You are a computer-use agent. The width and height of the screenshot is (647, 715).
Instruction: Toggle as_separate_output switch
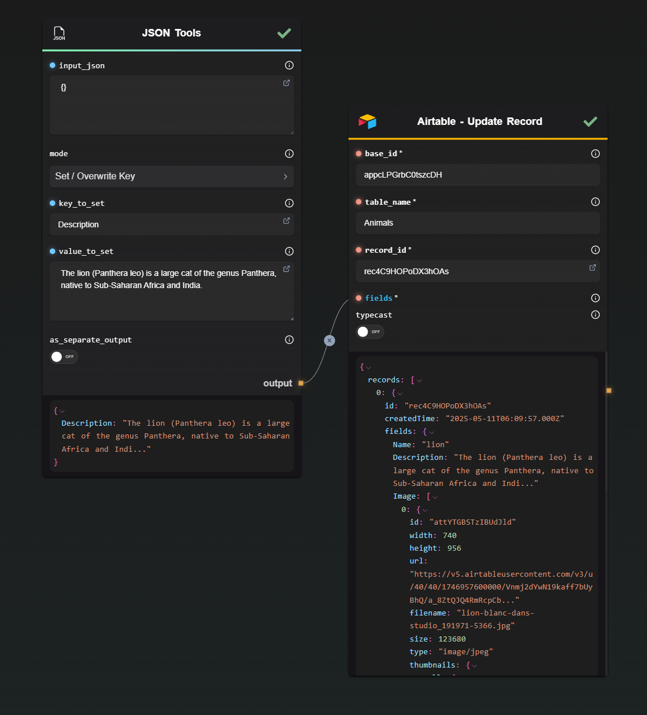64,357
